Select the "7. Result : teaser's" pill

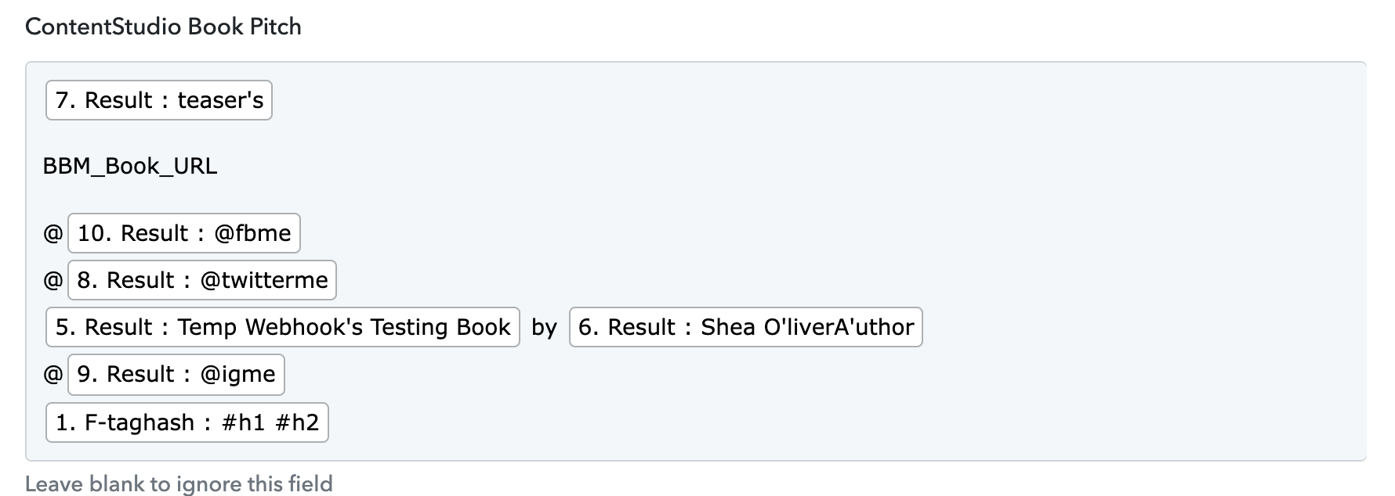(x=159, y=100)
